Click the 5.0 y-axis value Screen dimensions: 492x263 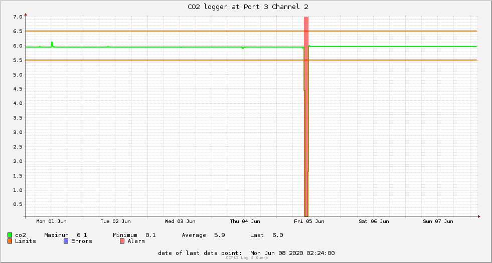(18, 74)
